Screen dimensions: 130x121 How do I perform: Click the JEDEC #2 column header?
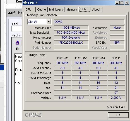coord(80,58)
